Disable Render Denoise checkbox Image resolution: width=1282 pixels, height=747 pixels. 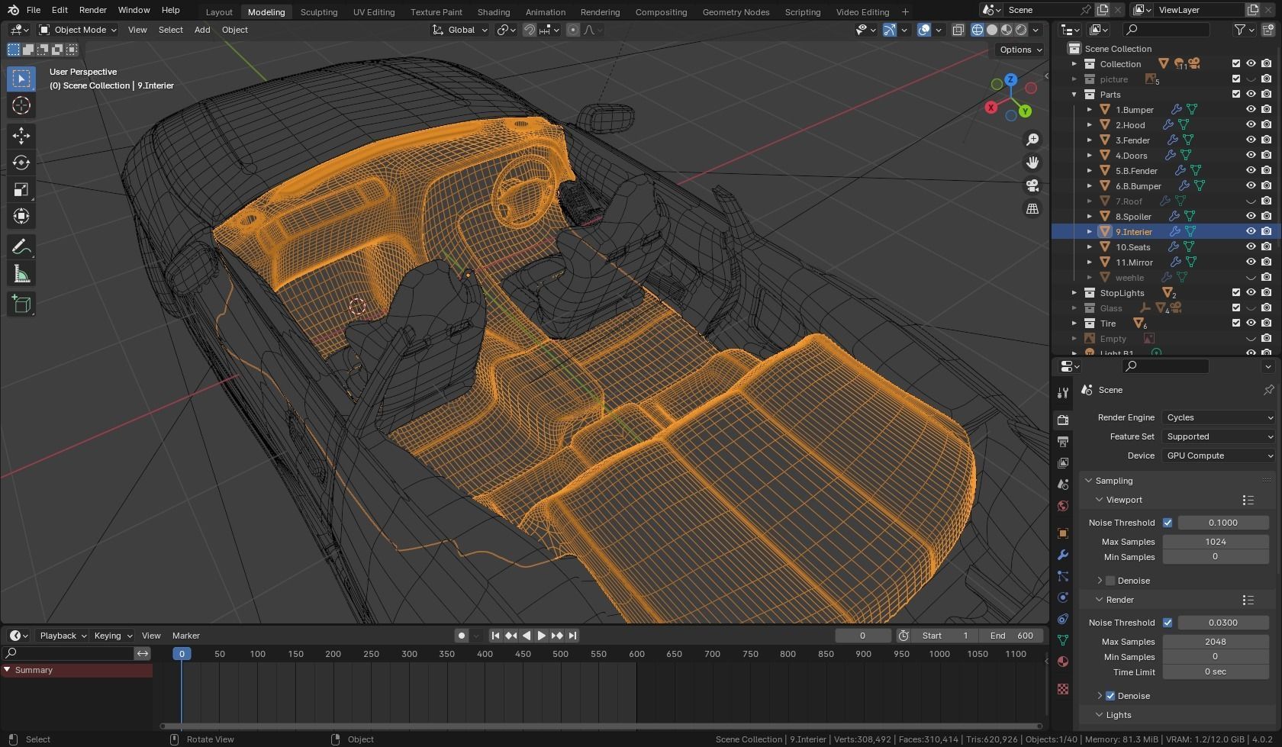point(1110,696)
